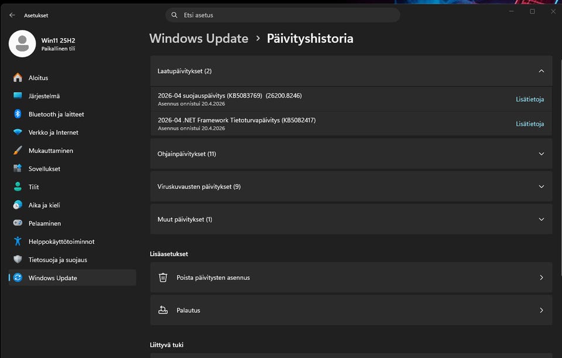The width and height of the screenshot is (562, 358).
Task: Click the user avatar picture
Action: 22,44
